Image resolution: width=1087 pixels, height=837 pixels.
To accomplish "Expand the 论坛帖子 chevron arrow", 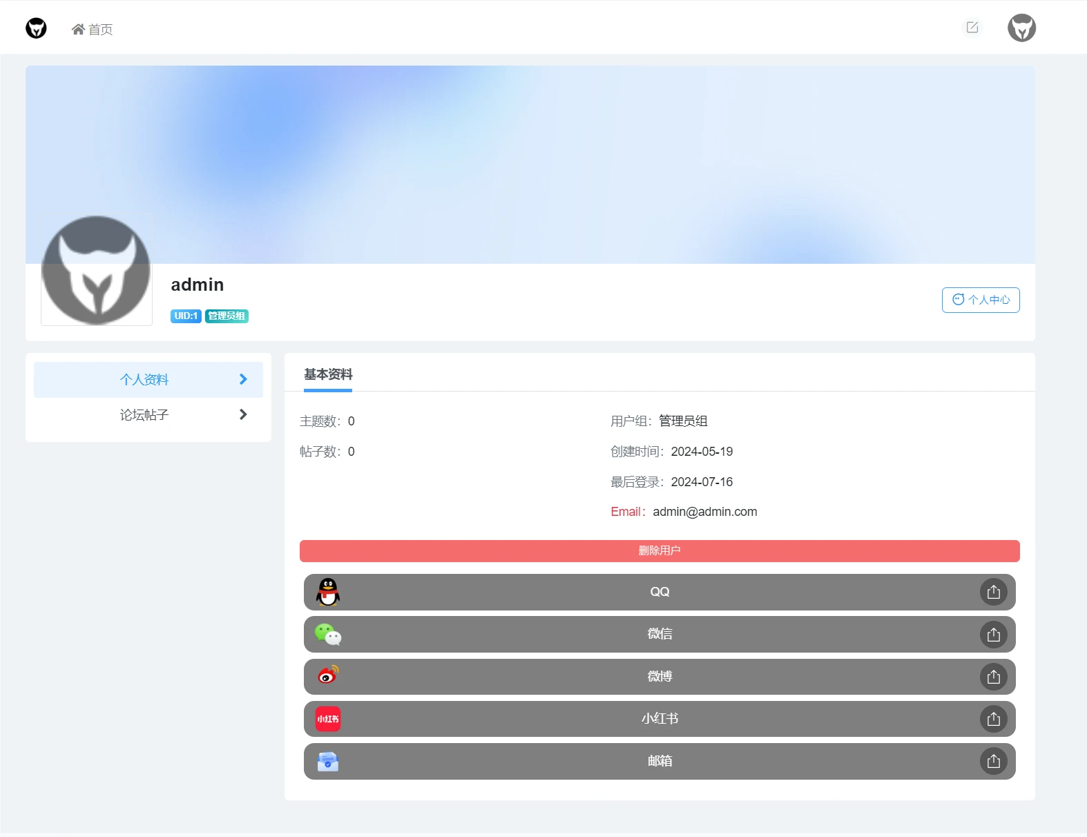I will pos(243,414).
